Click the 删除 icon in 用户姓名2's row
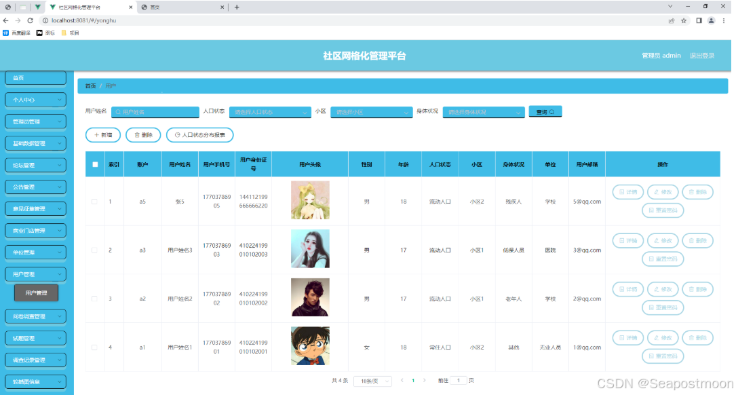The width and height of the screenshot is (736, 395). pos(690,289)
